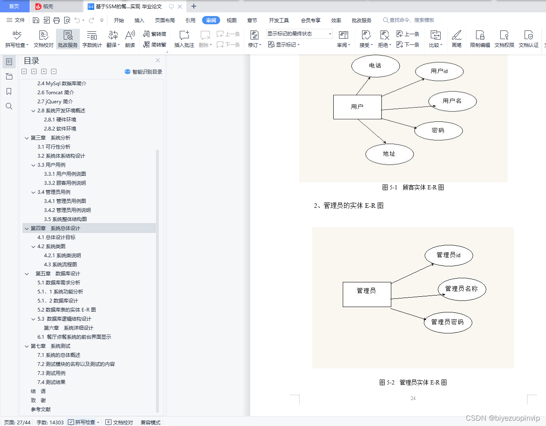
Task: Switch to the 引用 ribbon tab
Action: [x=191, y=20]
